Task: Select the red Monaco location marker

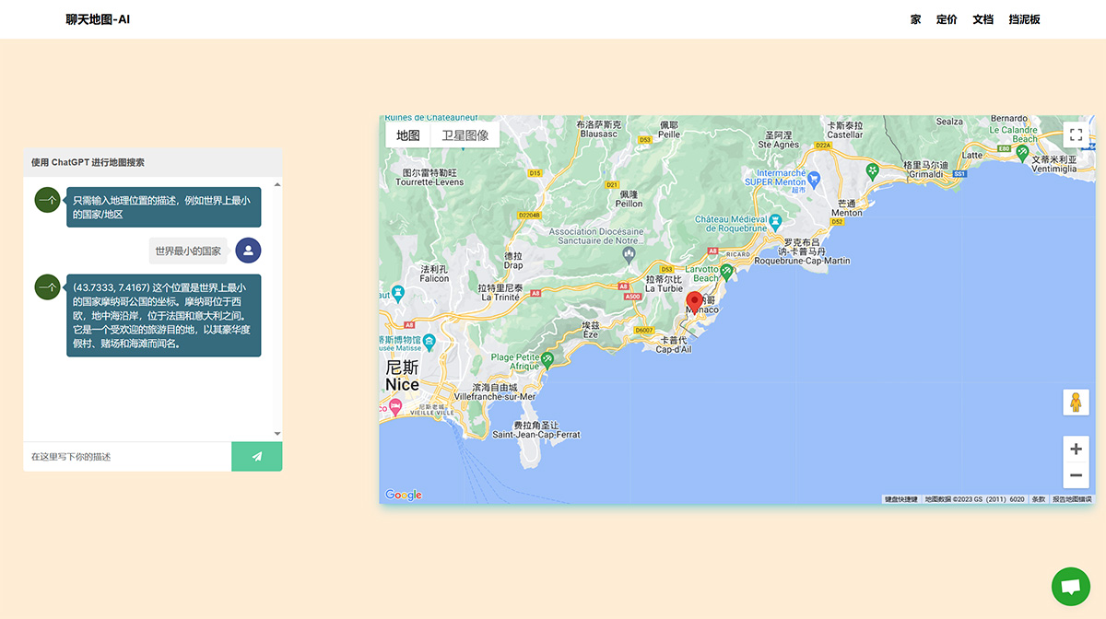Action: (x=694, y=301)
